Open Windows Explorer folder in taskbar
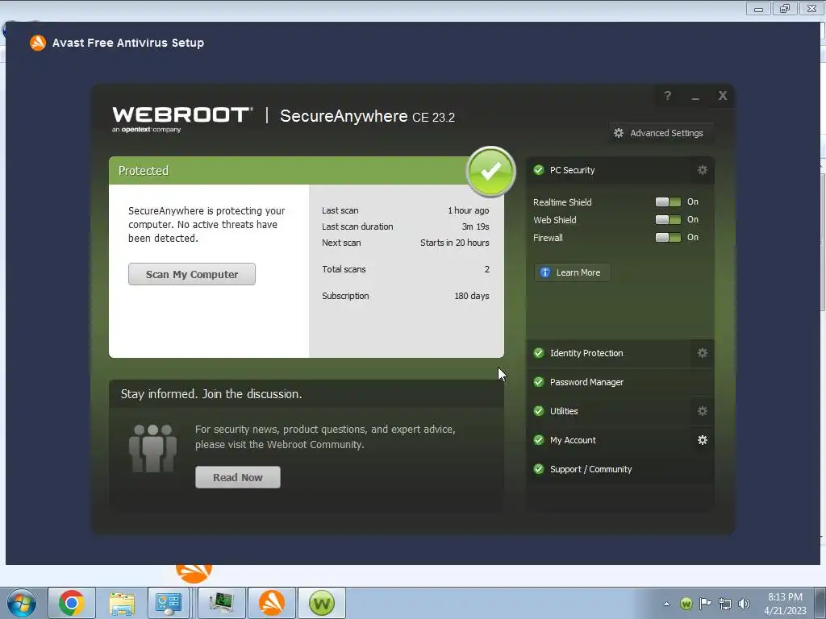The image size is (826, 619). click(122, 603)
